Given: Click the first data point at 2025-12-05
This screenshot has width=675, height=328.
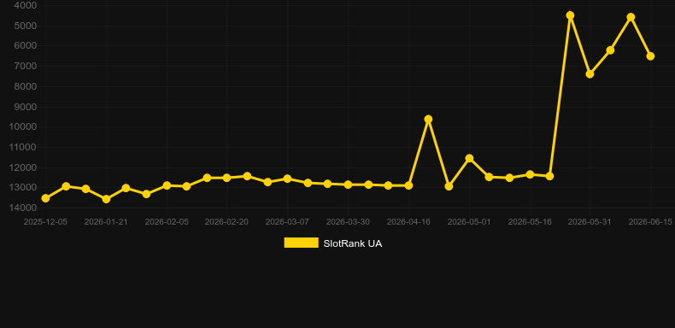Looking at the screenshot, I should (45, 198).
